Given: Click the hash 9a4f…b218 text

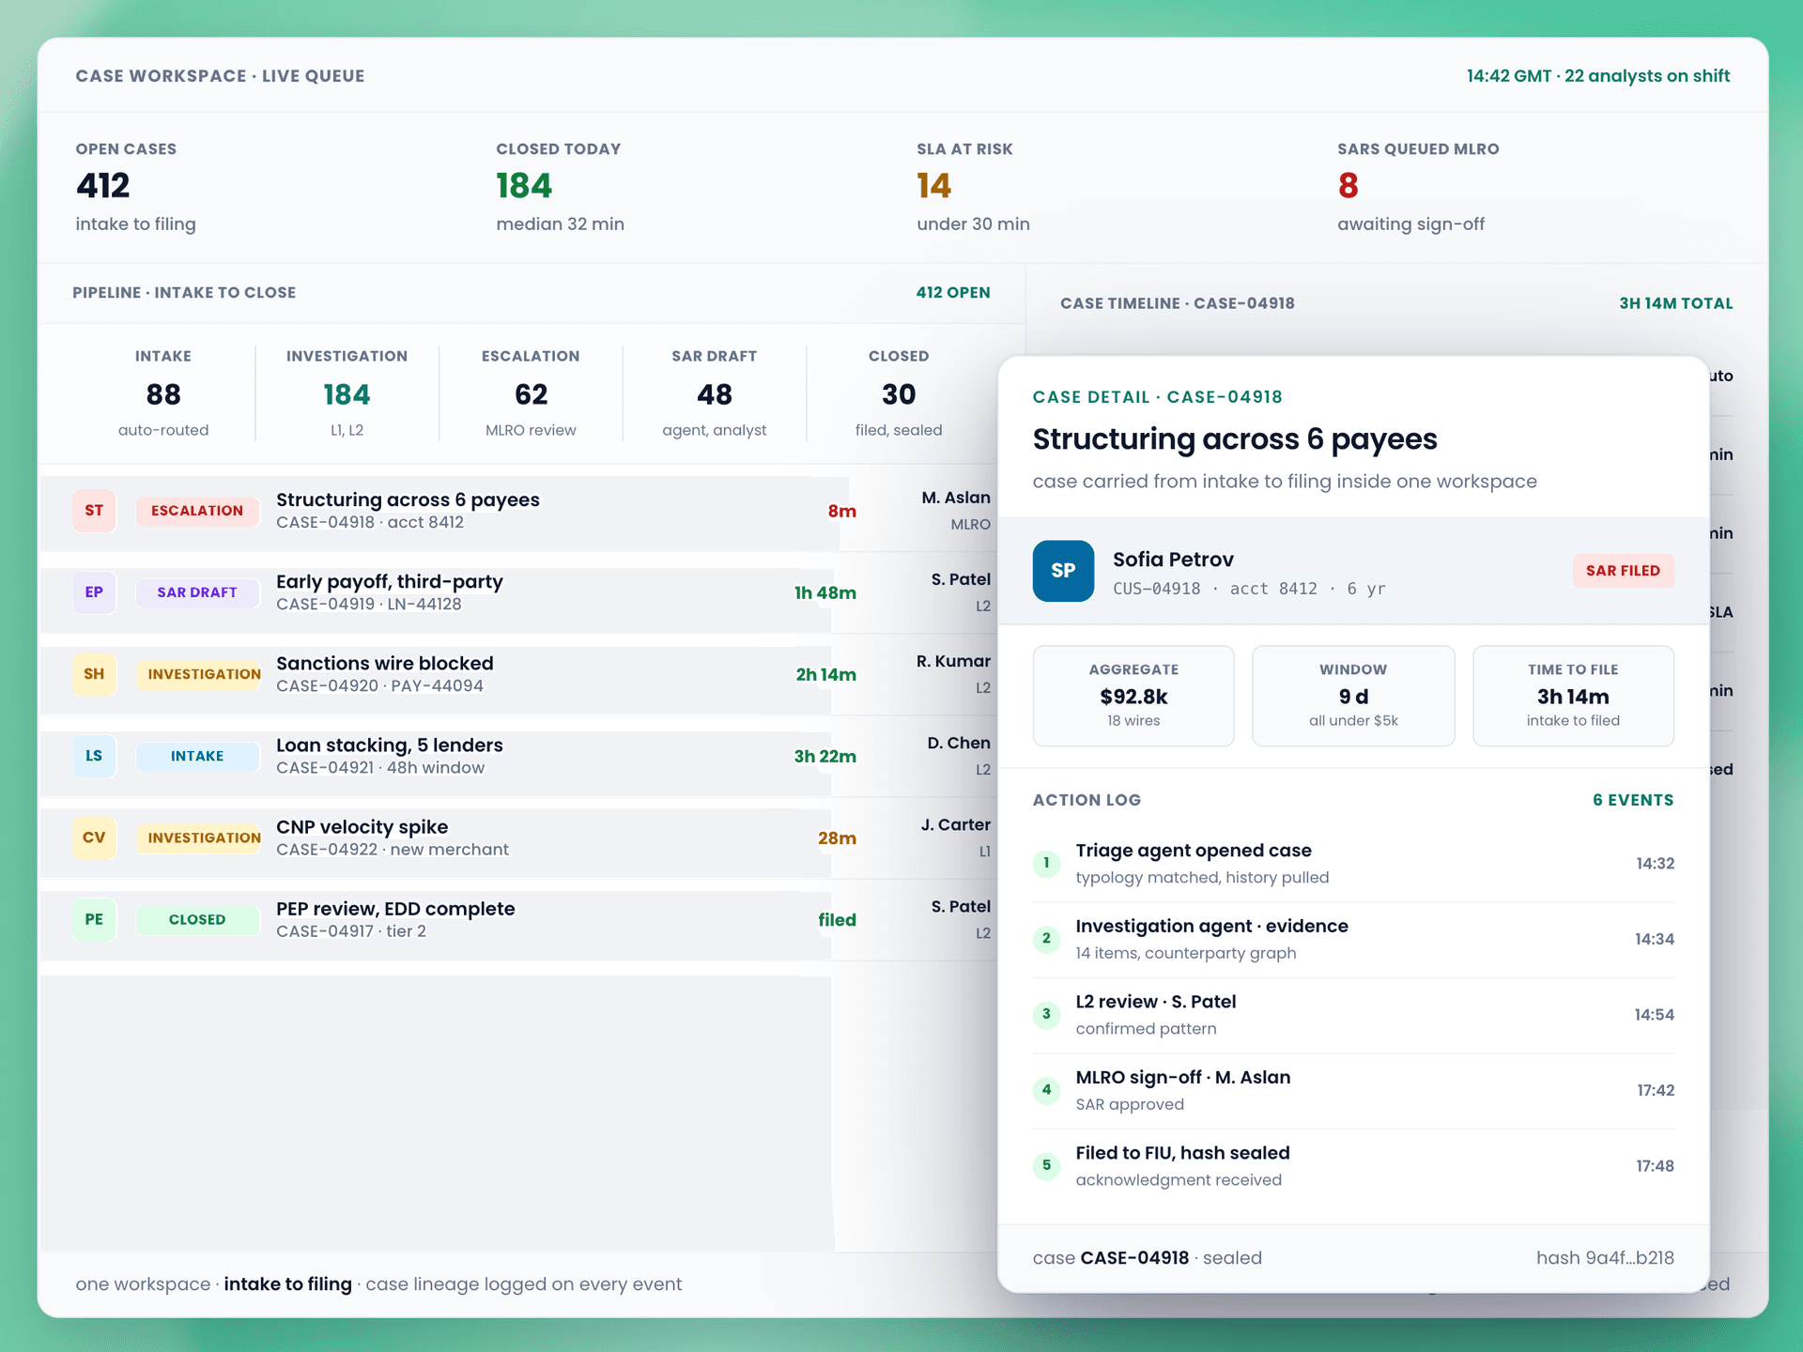Looking at the screenshot, I should click(x=1605, y=1258).
